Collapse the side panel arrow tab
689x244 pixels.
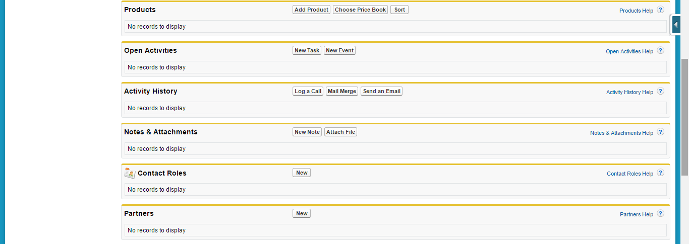click(676, 24)
